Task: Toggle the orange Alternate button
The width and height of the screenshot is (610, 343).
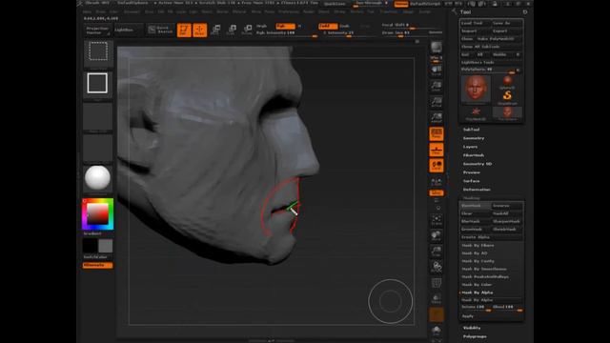Action: [97, 265]
